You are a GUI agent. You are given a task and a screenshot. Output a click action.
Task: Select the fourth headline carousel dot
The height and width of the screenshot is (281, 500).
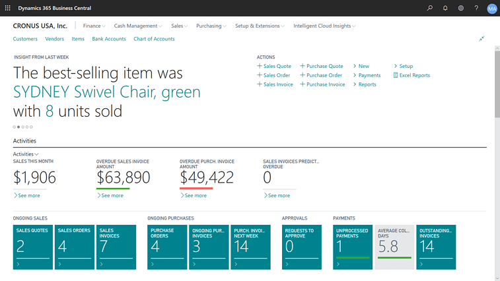pos(27,127)
